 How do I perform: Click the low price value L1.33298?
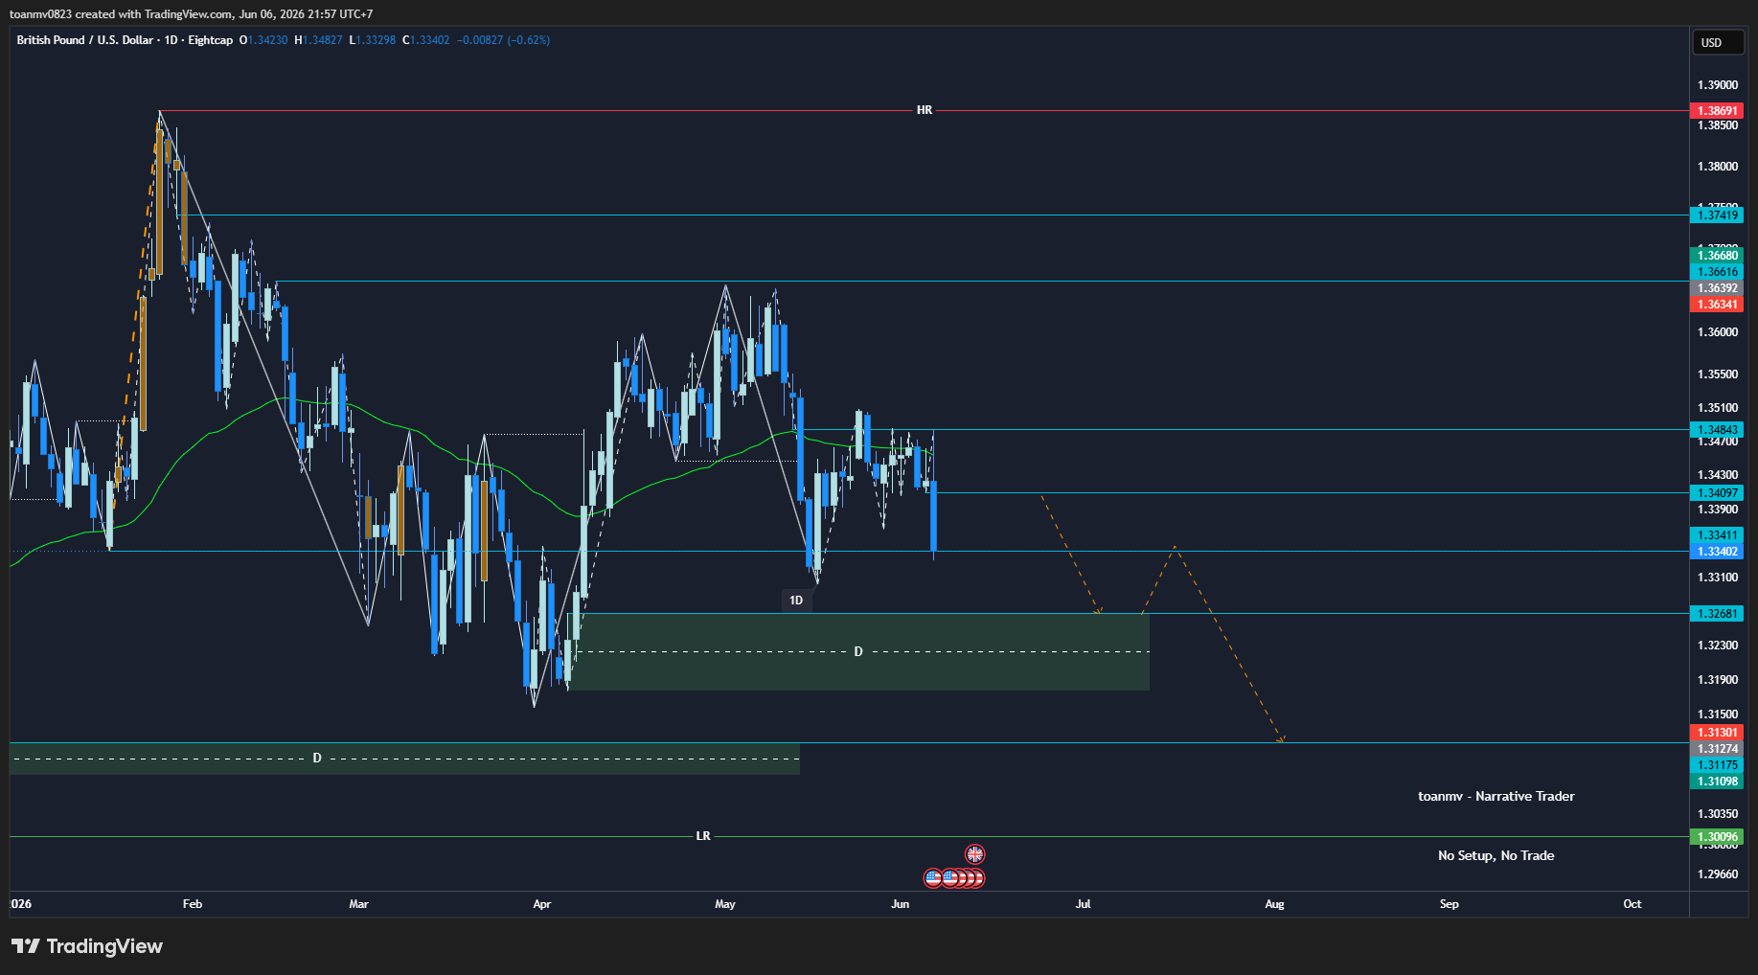point(373,40)
